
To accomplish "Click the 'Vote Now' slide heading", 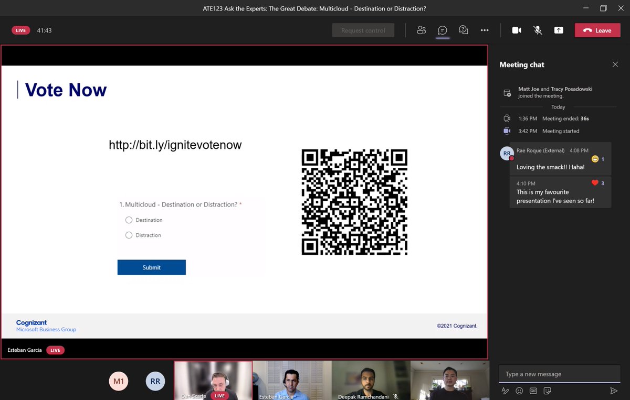I will pyautogui.click(x=66, y=90).
